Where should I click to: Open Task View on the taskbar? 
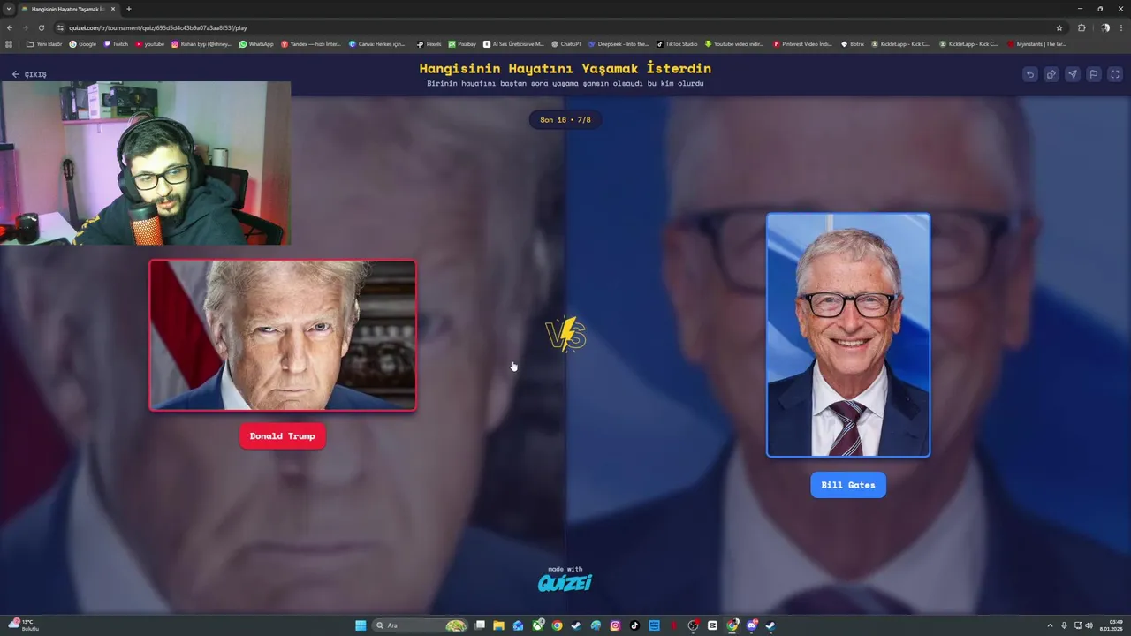pos(479,625)
